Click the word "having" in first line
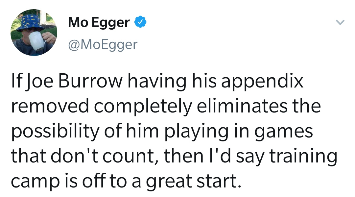 157,82
